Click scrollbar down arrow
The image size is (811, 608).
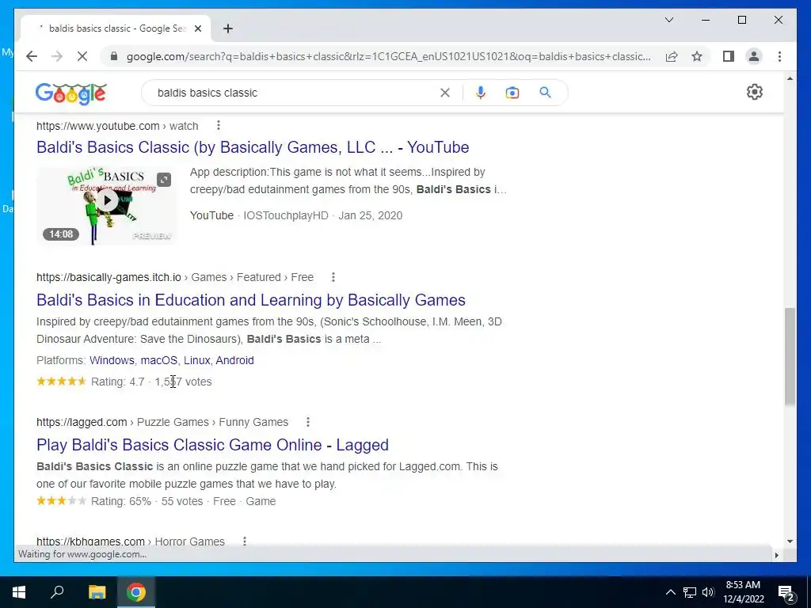(x=790, y=541)
